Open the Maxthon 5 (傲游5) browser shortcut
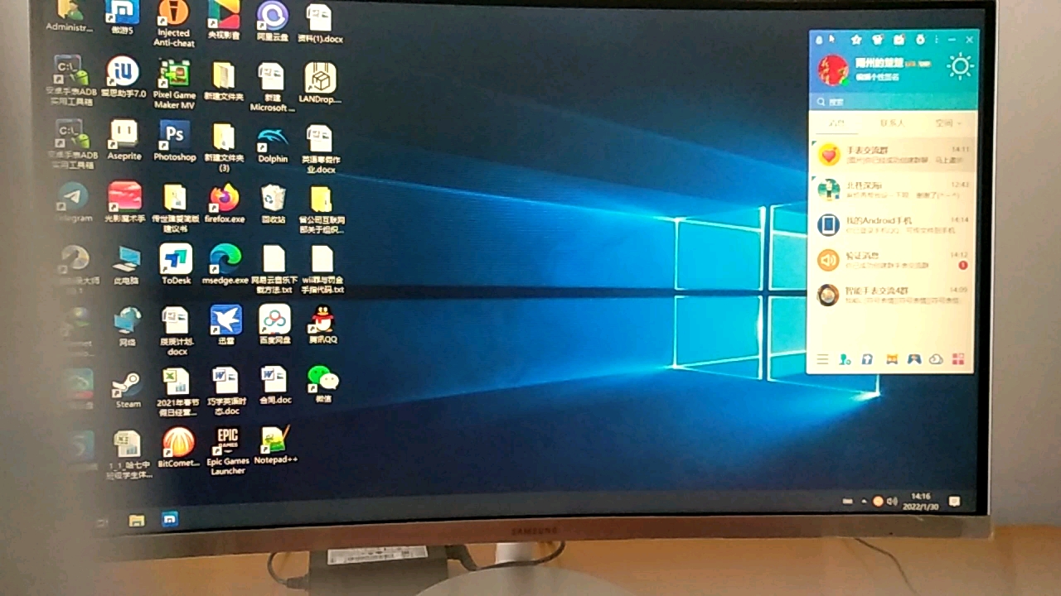This screenshot has height=596, width=1061. pyautogui.click(x=122, y=18)
